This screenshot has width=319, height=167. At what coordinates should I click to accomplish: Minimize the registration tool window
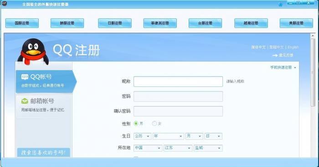click(291, 3)
